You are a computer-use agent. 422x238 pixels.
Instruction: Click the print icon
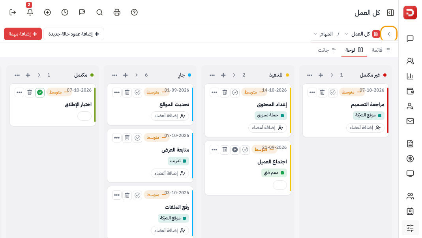point(117,12)
